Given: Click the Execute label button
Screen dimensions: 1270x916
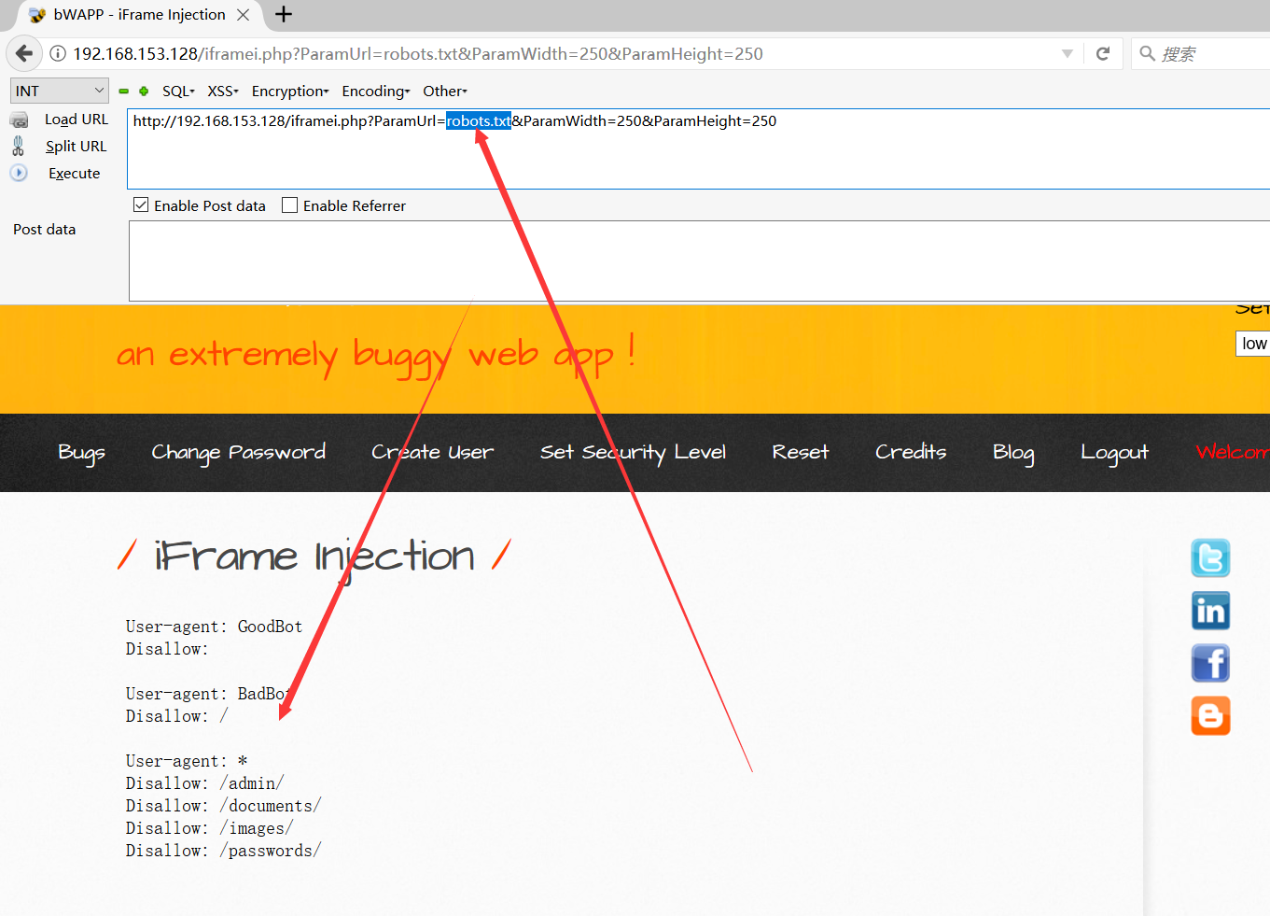Looking at the screenshot, I should [x=75, y=174].
